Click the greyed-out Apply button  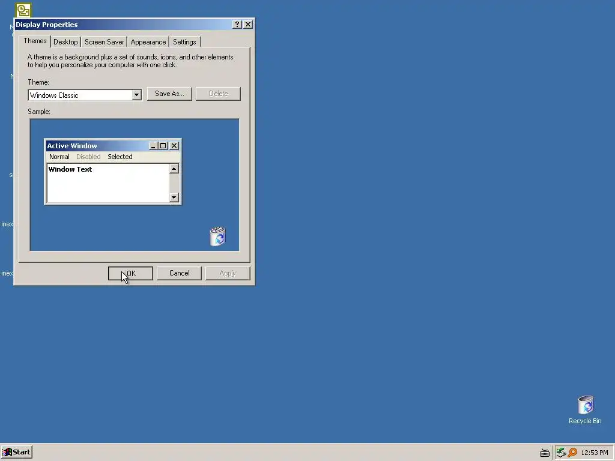click(228, 273)
